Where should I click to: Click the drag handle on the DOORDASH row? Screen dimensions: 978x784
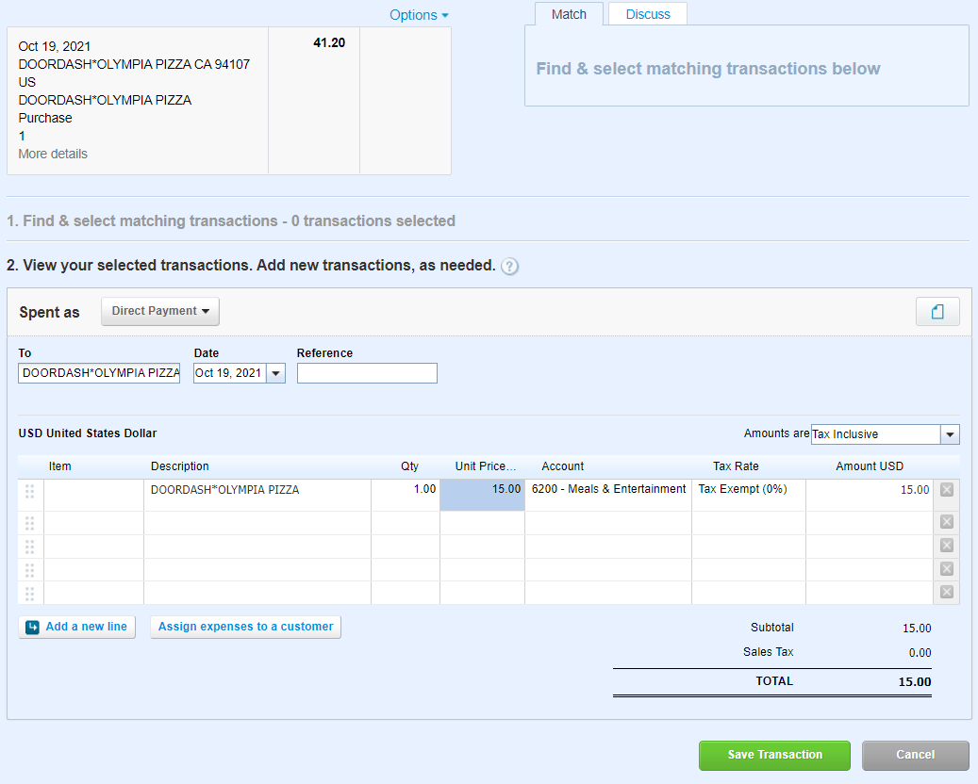pyautogui.click(x=29, y=489)
